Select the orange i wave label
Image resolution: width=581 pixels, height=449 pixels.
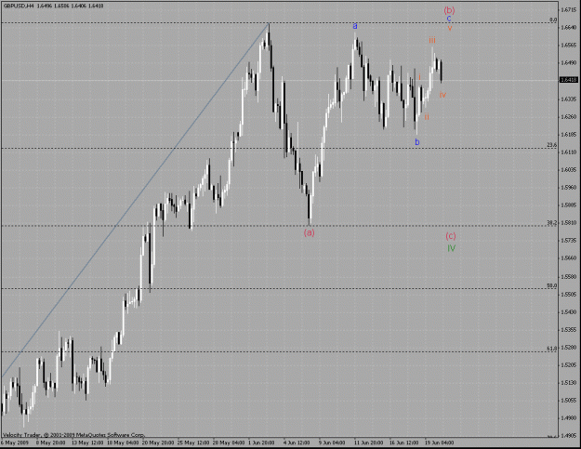tap(419, 77)
